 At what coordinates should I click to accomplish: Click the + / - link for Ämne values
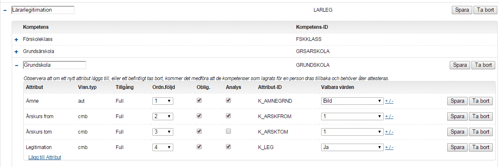click(389, 101)
